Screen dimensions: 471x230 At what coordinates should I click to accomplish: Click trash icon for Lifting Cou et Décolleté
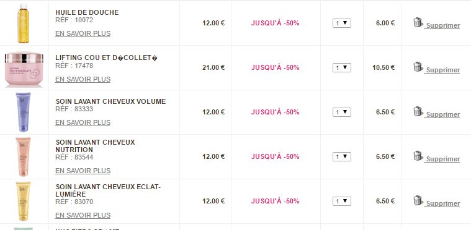[x=418, y=67]
